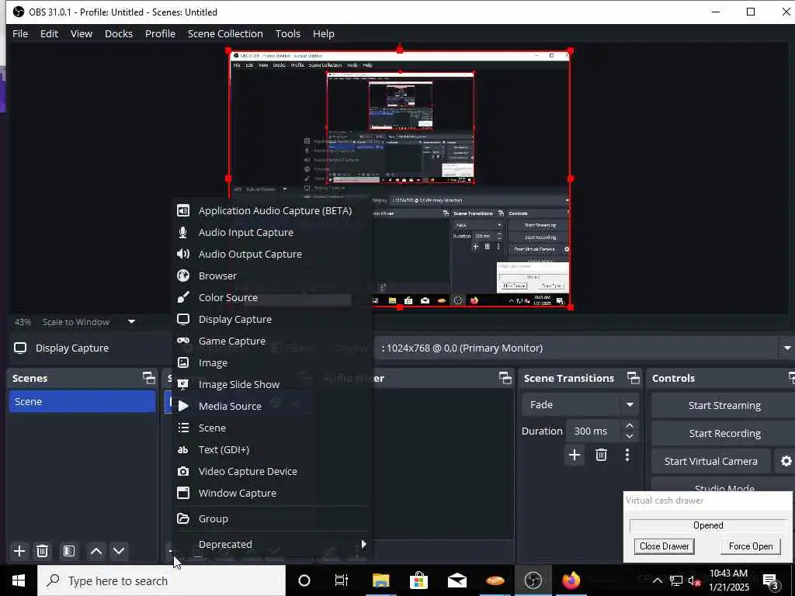Click the camera icon beside Video Capture Device
This screenshot has width=795, height=596.
(x=183, y=471)
